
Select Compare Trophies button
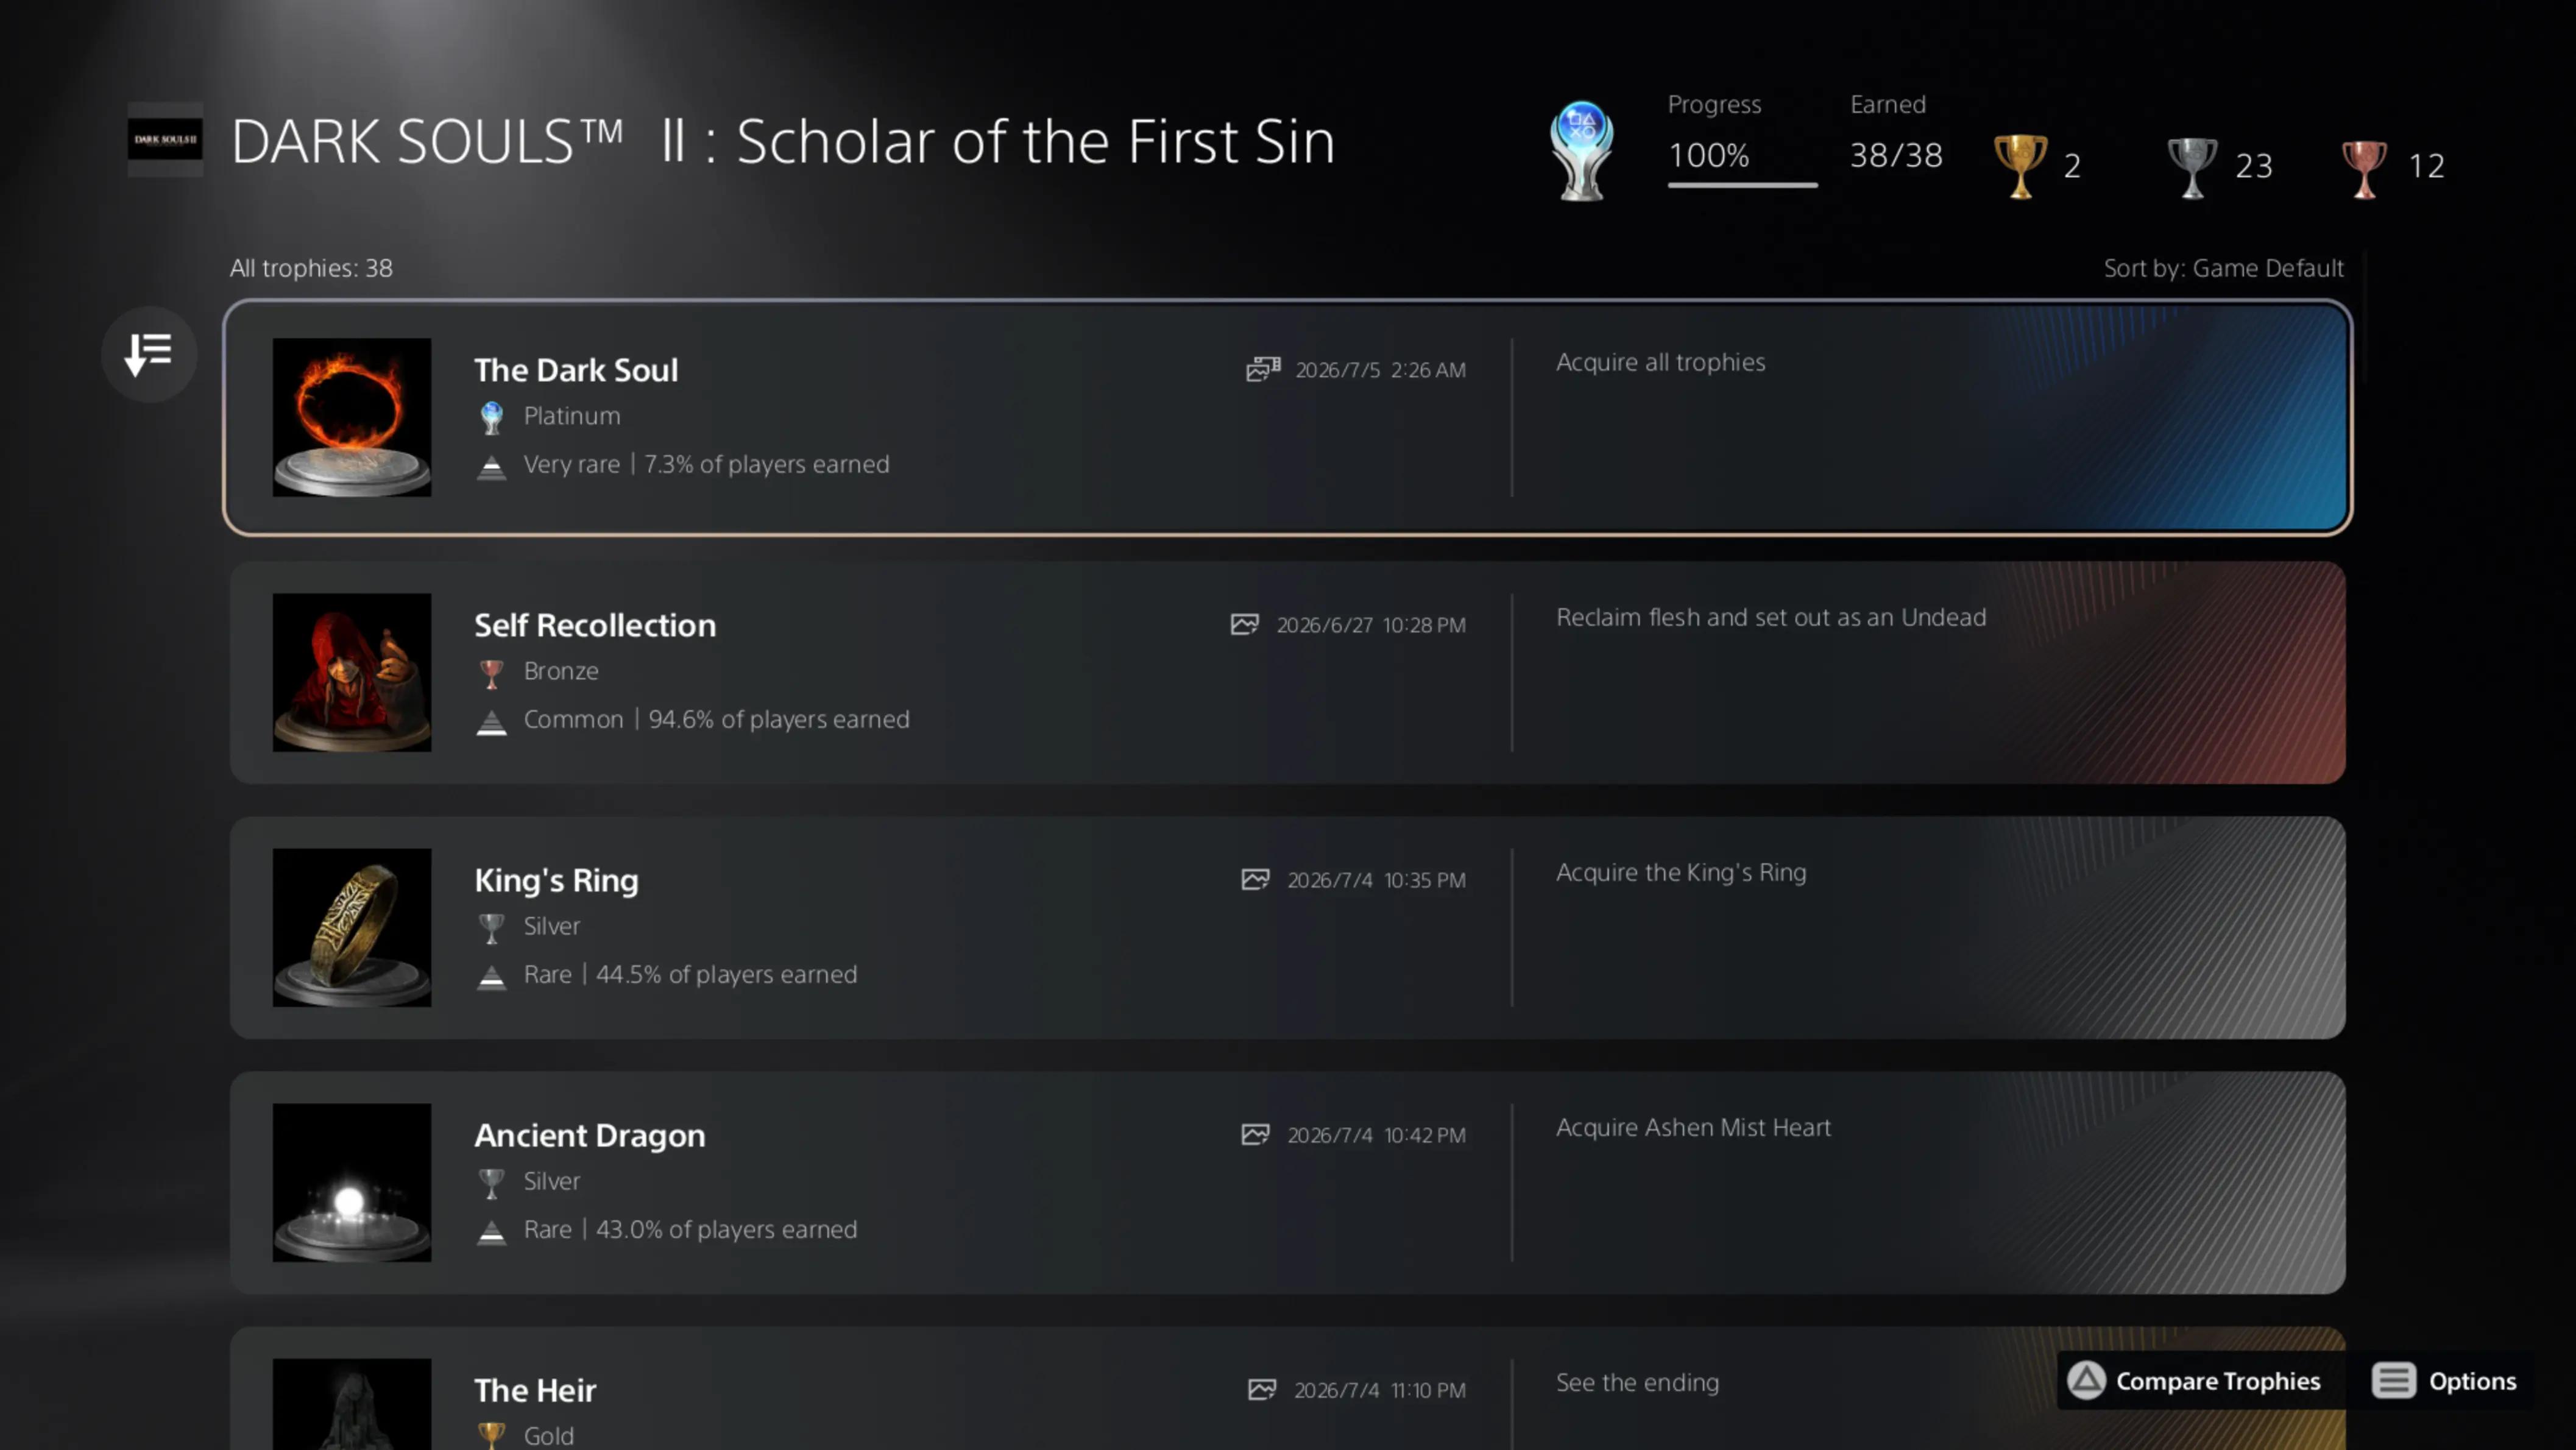(x=2194, y=1381)
